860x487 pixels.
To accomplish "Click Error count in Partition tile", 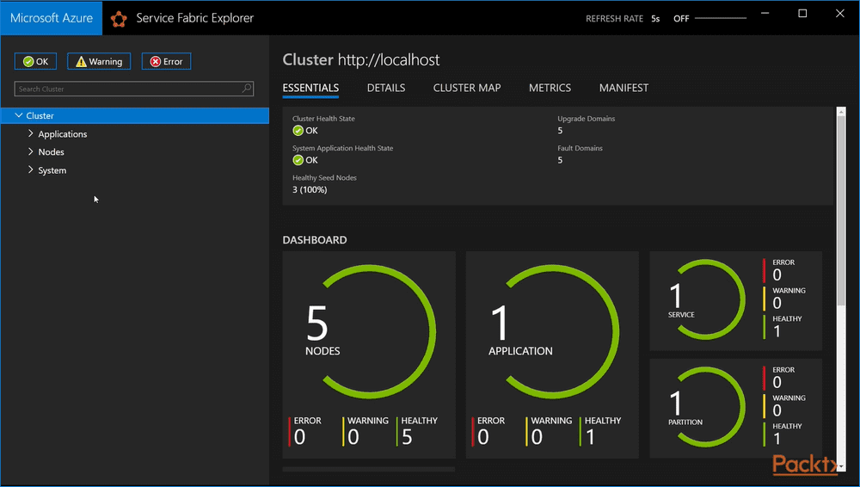I will coord(777,382).
